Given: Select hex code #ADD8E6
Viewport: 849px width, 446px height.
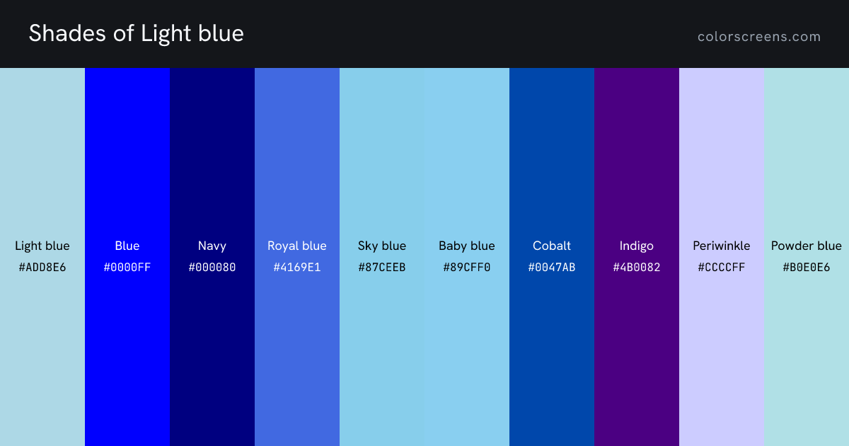Looking at the screenshot, I should coord(42,268).
